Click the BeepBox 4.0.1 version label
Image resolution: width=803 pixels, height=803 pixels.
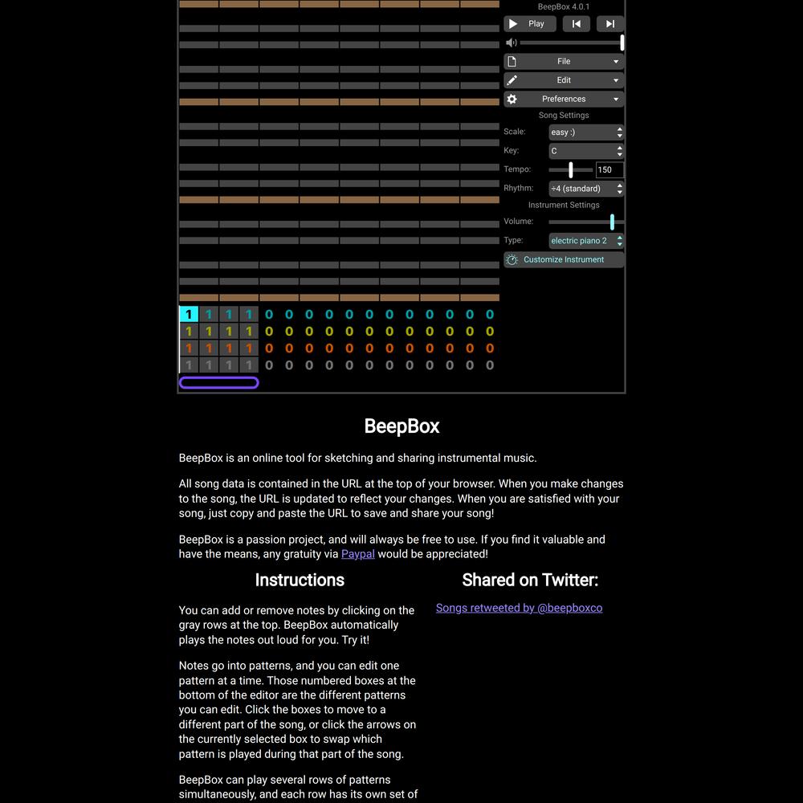coord(564,6)
